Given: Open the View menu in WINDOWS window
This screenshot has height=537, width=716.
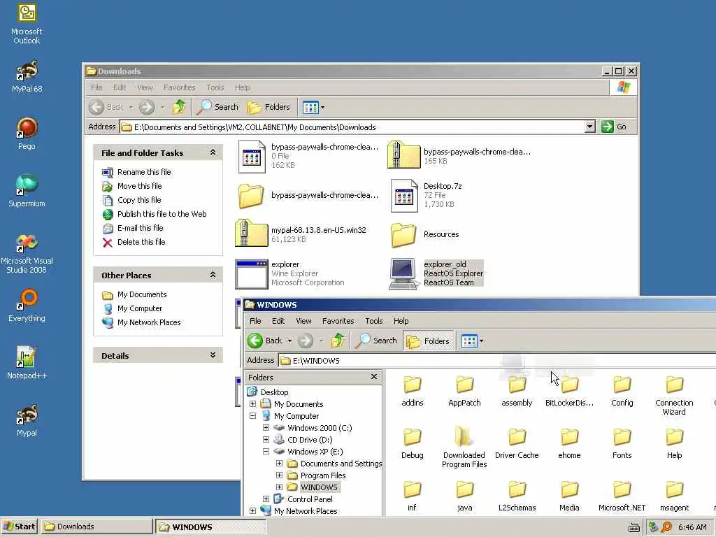Looking at the screenshot, I should click(303, 321).
